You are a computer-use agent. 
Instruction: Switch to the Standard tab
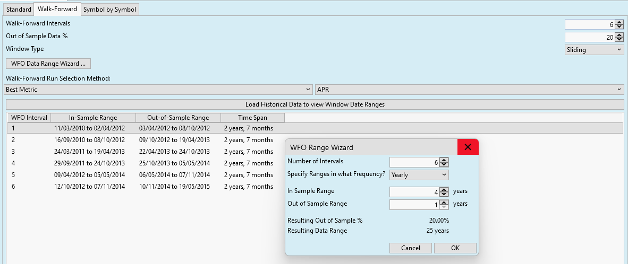point(19,9)
